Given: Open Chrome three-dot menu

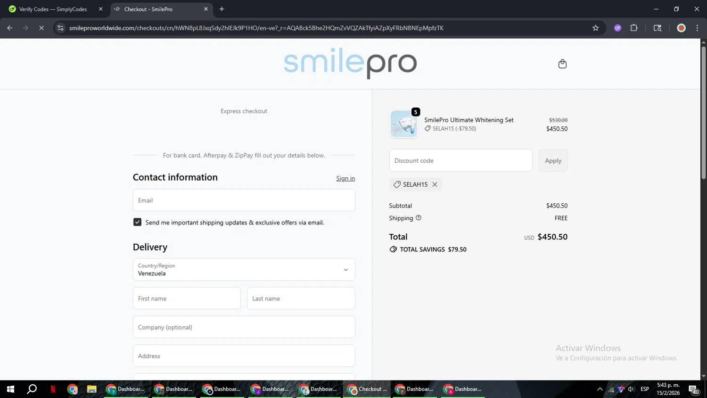Looking at the screenshot, I should coord(697,28).
